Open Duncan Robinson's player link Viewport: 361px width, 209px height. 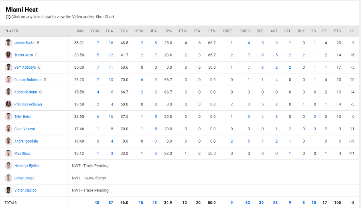tap(28, 80)
